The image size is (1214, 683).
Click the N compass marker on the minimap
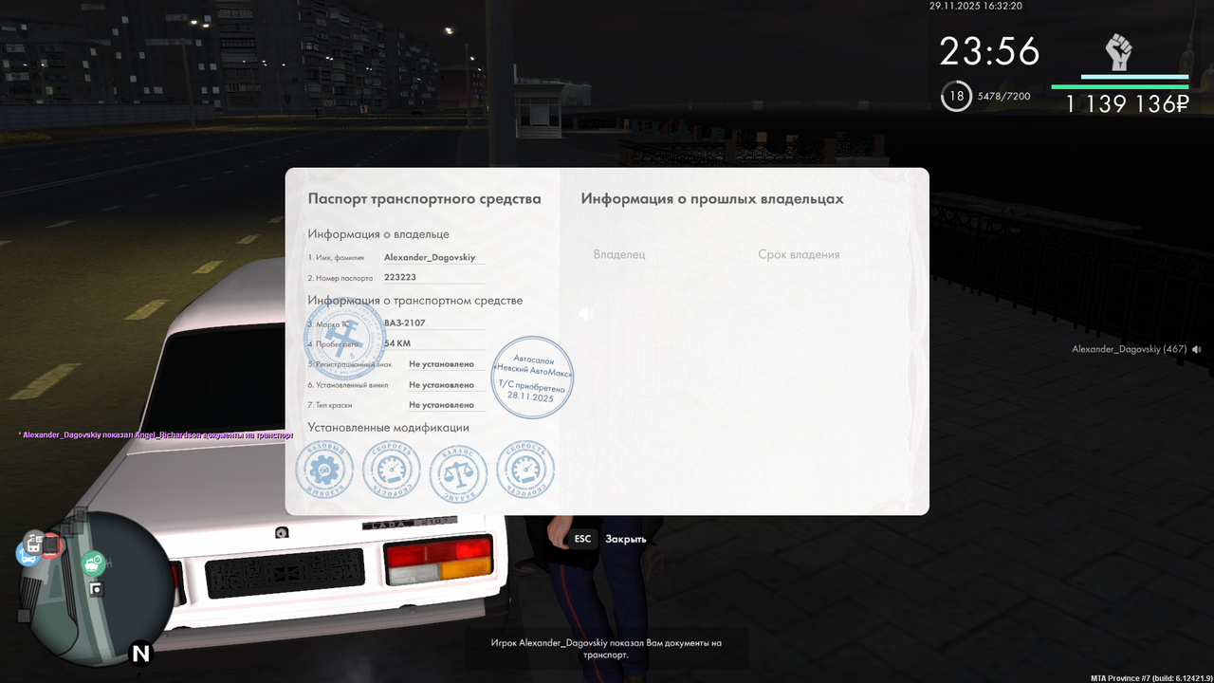coord(140,653)
